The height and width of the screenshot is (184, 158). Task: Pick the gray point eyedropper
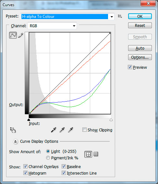[62, 130]
